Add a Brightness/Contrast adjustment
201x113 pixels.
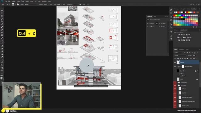pyautogui.click(x=179, y=35)
